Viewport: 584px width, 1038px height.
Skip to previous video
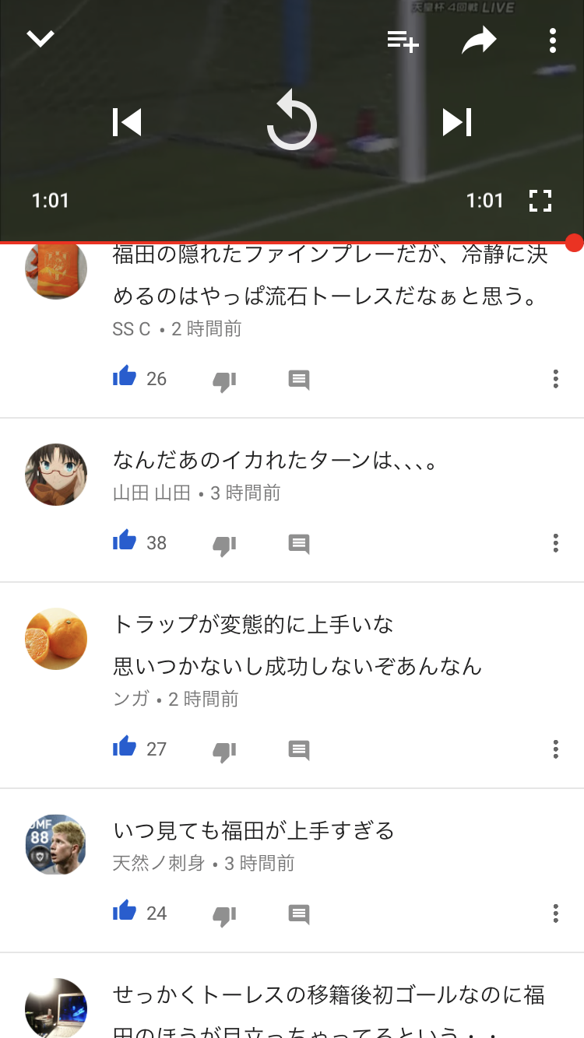tap(127, 122)
